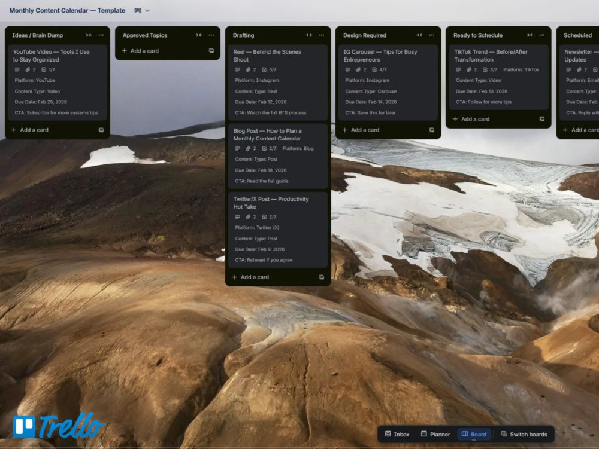Click attachment icon on YouTube Video card
The height and width of the screenshot is (449, 599).
click(28, 69)
